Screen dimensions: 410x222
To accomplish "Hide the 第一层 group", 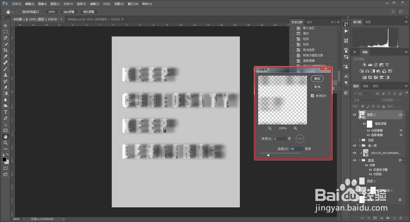I will pyautogui.click(x=355, y=146).
